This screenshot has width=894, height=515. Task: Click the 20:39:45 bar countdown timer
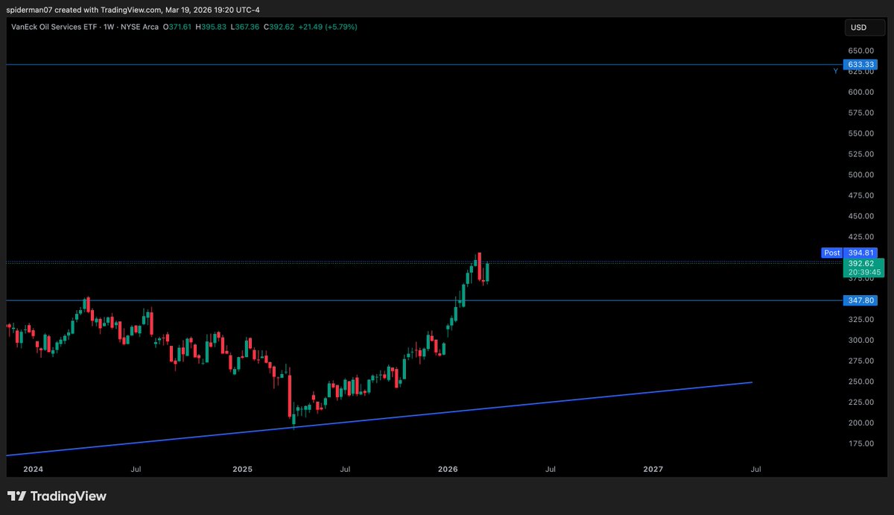click(863, 273)
